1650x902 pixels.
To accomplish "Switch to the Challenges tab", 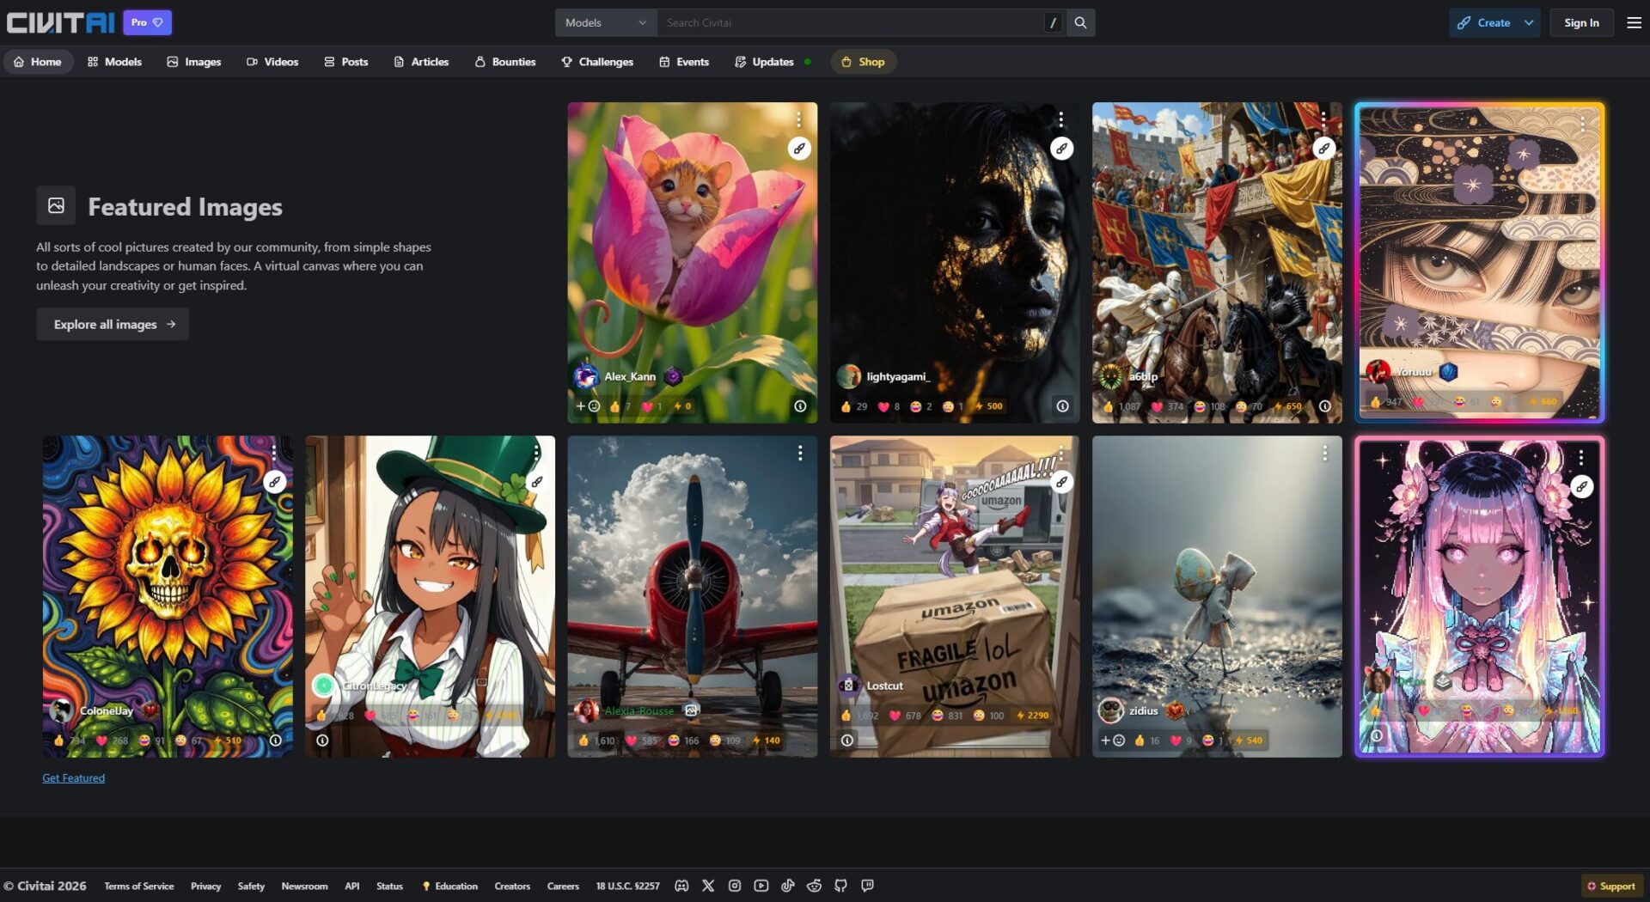I will (x=597, y=62).
